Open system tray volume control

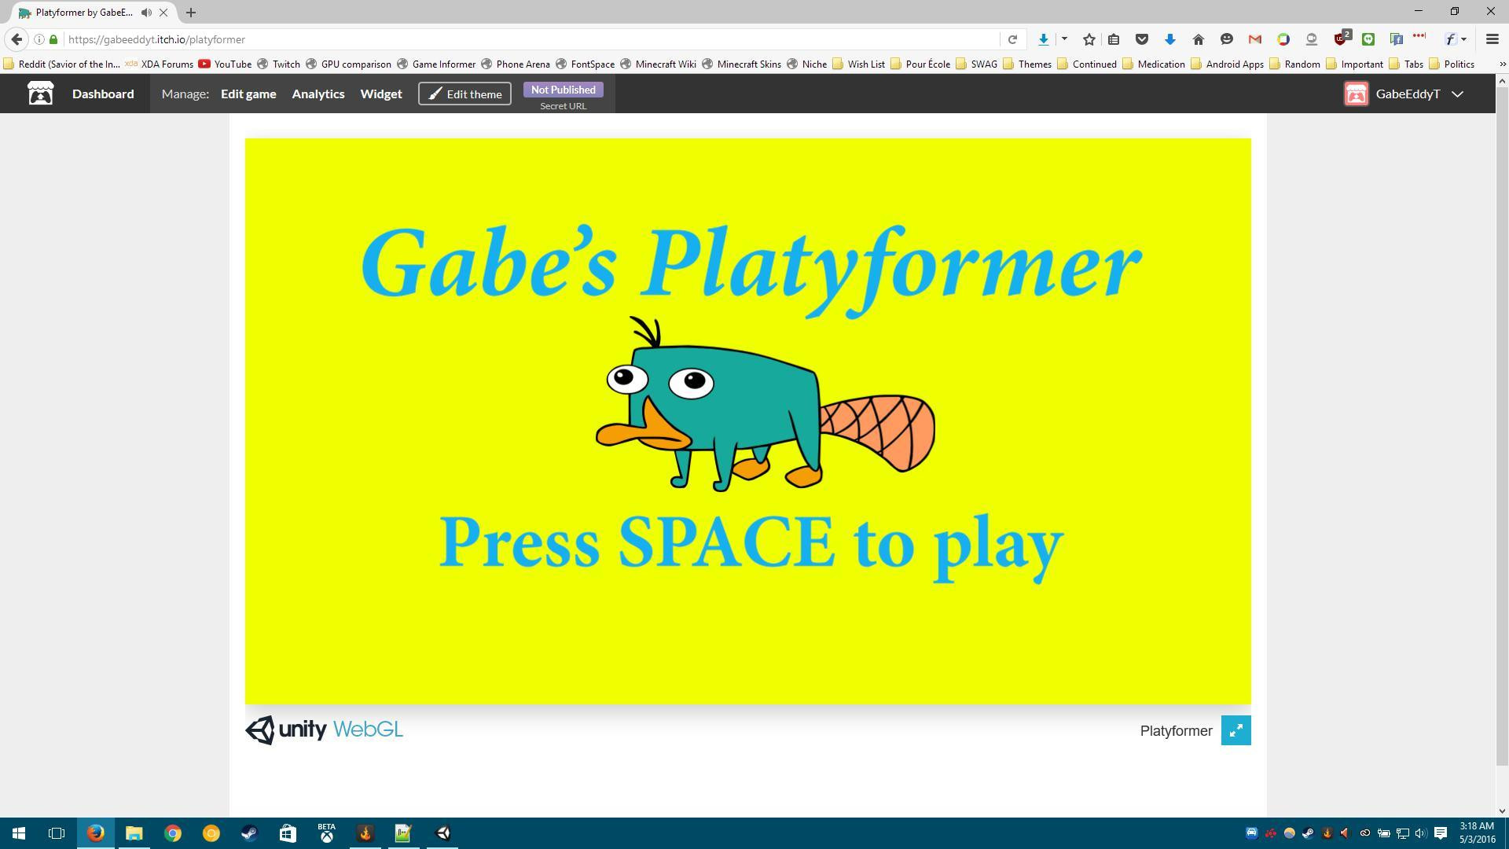1420,833
